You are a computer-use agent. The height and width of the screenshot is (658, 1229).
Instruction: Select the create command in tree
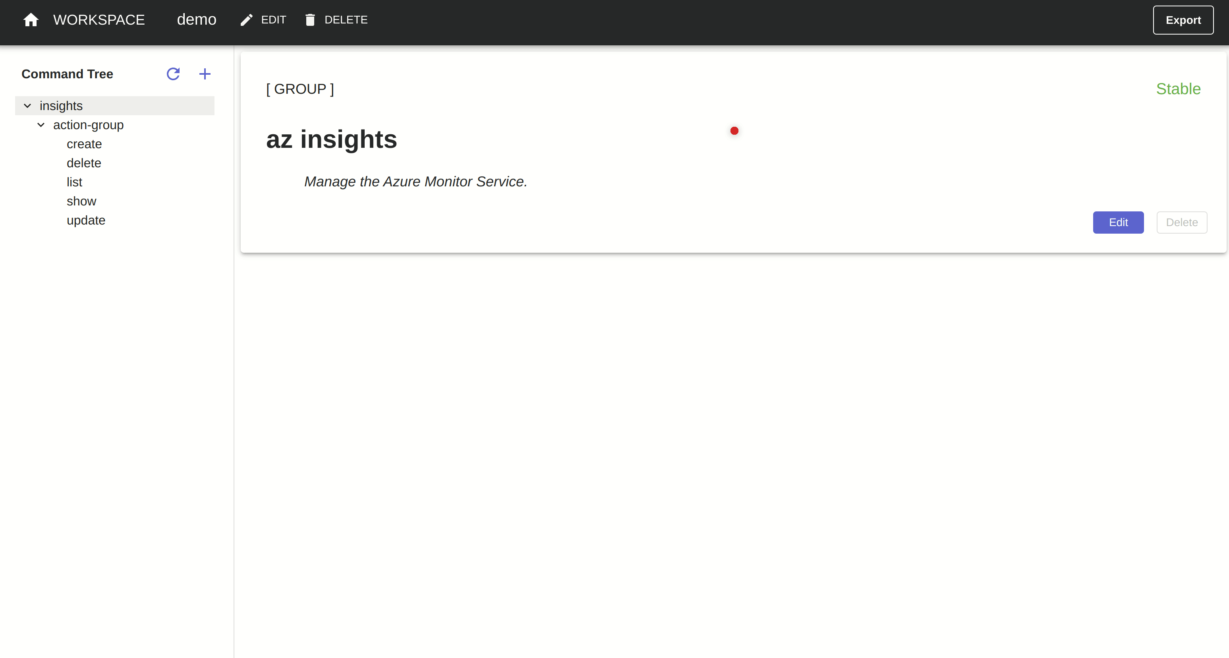coord(84,144)
